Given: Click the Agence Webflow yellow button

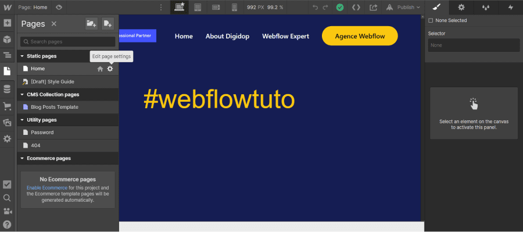Looking at the screenshot, I should [x=360, y=35].
